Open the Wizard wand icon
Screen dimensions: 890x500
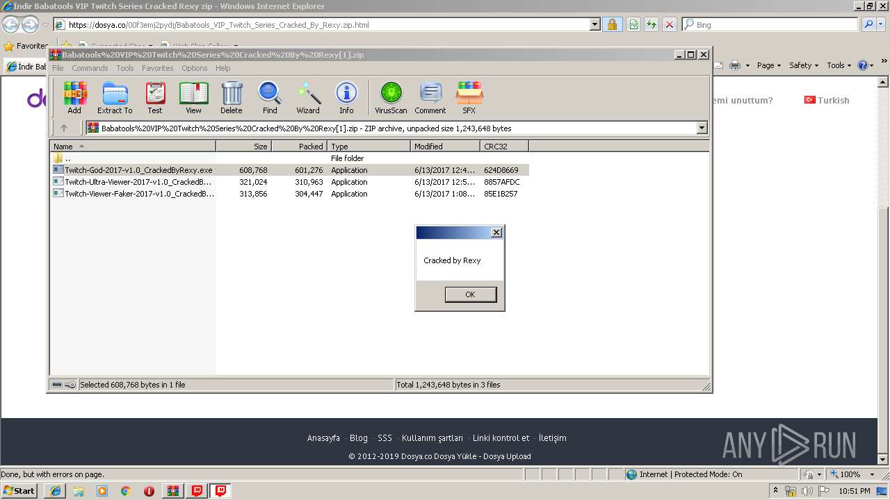[x=308, y=98]
